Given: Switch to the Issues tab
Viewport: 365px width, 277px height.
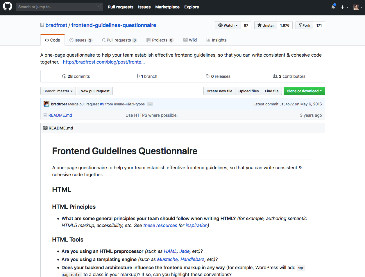Looking at the screenshot, I should pos(81,40).
